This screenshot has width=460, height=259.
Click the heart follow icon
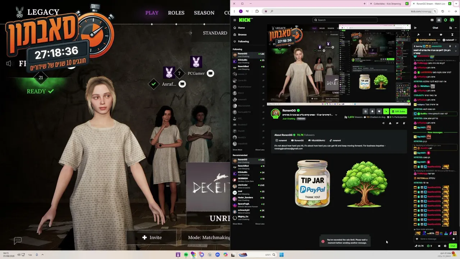(379, 112)
